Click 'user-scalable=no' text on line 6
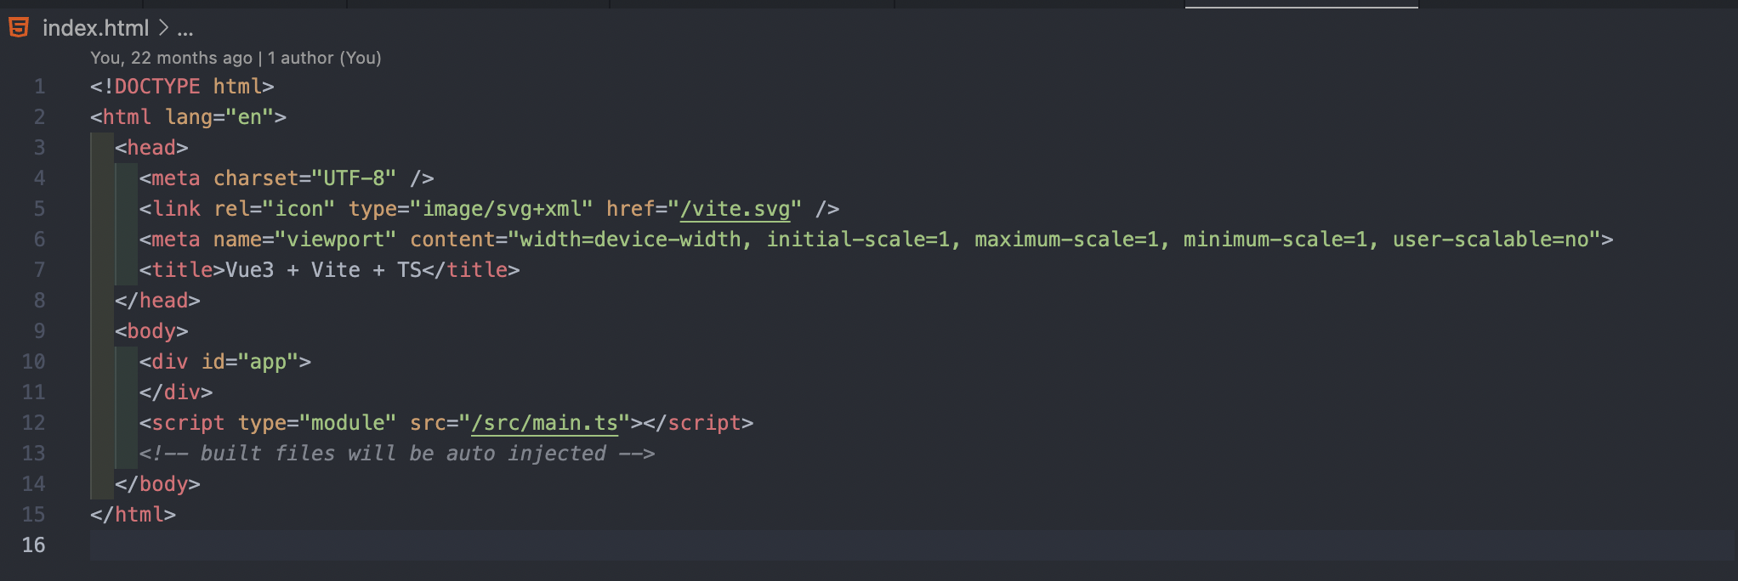1738x581 pixels. [x=1491, y=240]
